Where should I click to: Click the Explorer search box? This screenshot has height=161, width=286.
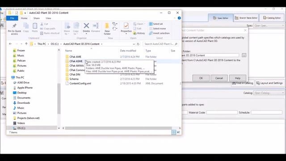click(x=160, y=44)
